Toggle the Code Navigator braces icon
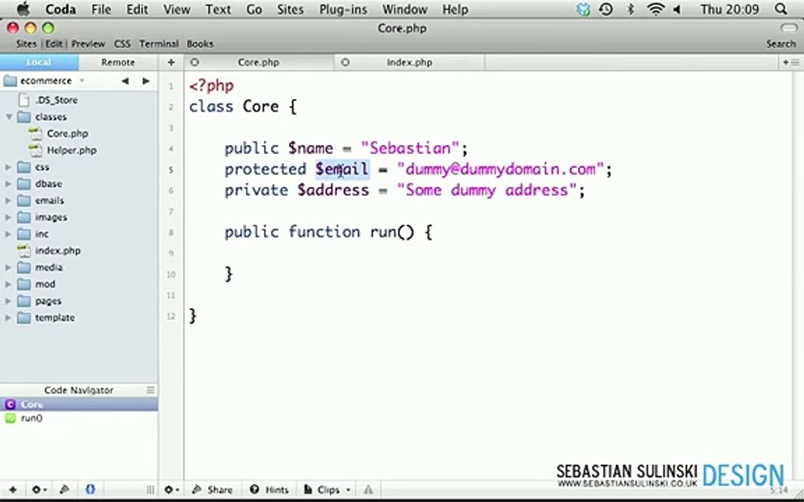Image resolution: width=804 pixels, height=502 pixels. 90,489
